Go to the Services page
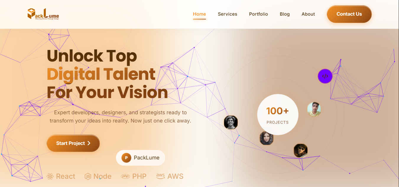This screenshot has width=399, height=187. coord(228,14)
